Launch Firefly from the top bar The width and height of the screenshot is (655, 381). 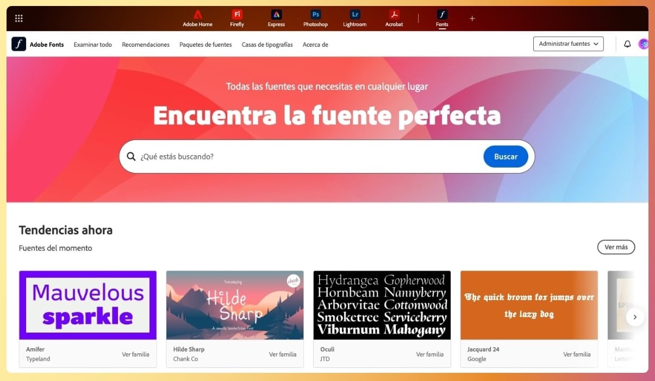pos(237,19)
